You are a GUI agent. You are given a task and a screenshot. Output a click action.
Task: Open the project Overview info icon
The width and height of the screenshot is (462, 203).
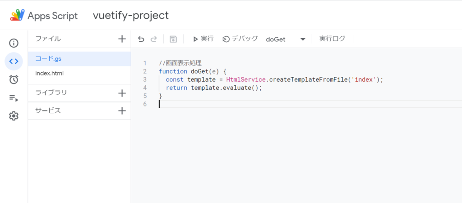click(x=14, y=43)
